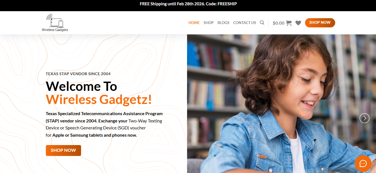This screenshot has height=173, width=376.
Task: Click the orange Wireless Gadgetz! headline
Action: [99, 99]
